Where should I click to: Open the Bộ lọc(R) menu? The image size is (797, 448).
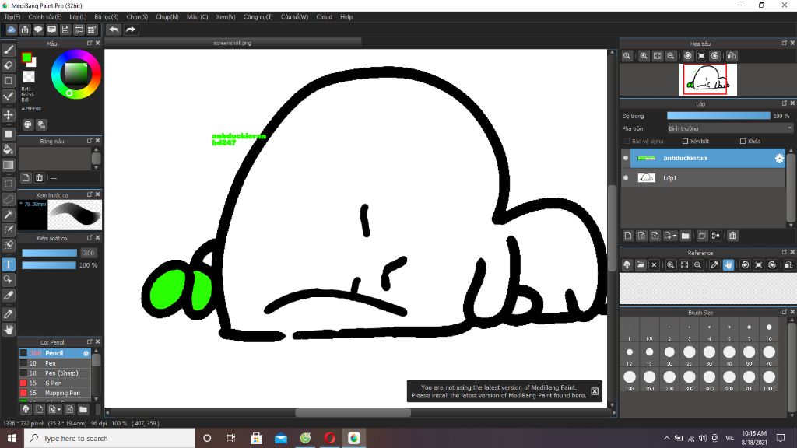[x=106, y=17]
